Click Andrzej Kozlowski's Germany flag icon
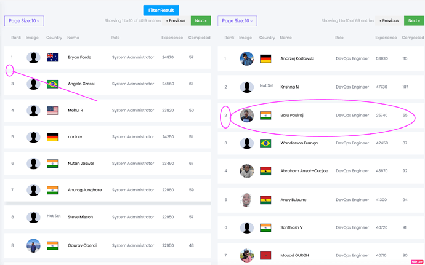Image resolution: width=425 pixels, height=265 pixels. point(265,59)
